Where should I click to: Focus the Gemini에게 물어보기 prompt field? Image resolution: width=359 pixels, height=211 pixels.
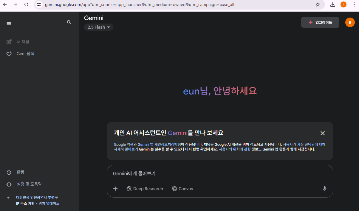[x=220, y=173]
